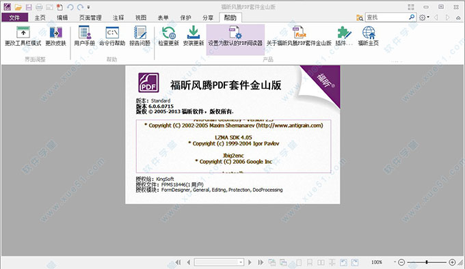Click the KingSoft licensee text
The image size is (465, 269).
pos(165,179)
